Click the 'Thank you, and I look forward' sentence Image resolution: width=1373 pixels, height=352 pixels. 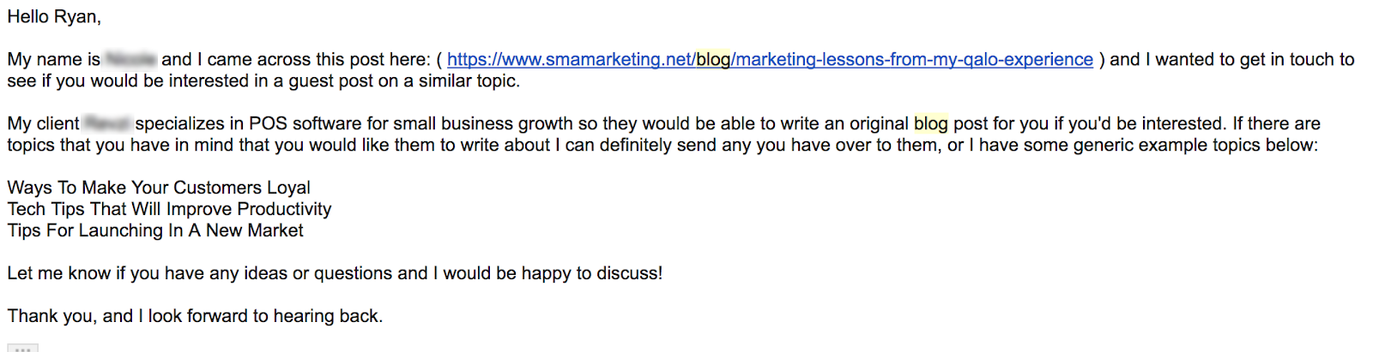click(x=195, y=316)
